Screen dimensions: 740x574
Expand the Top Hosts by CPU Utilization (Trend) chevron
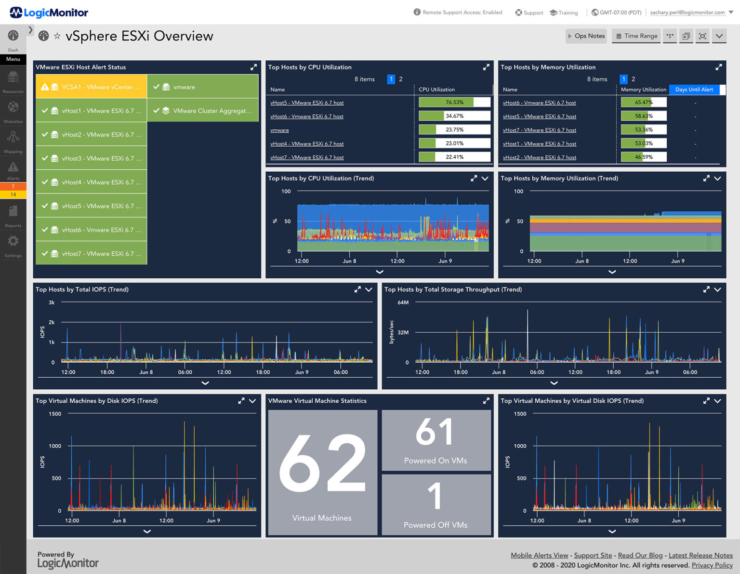tap(485, 178)
